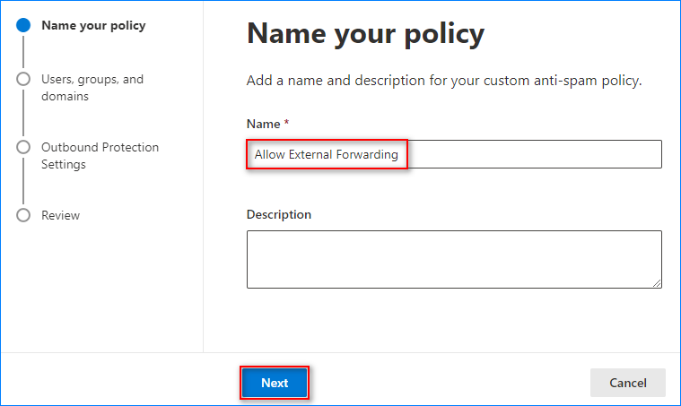Image resolution: width=681 pixels, height=406 pixels.
Task: Click connector line below Name your policy step
Action: click(x=23, y=52)
